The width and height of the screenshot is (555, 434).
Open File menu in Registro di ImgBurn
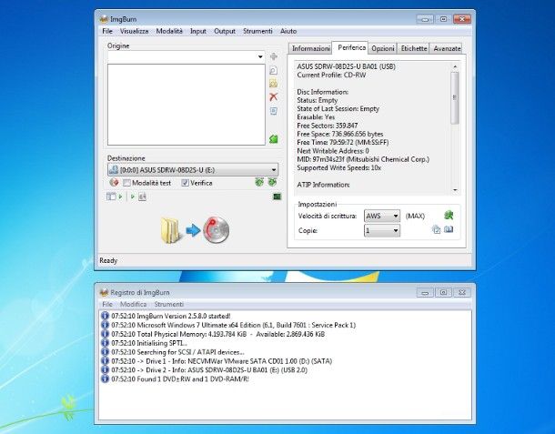pos(107,305)
